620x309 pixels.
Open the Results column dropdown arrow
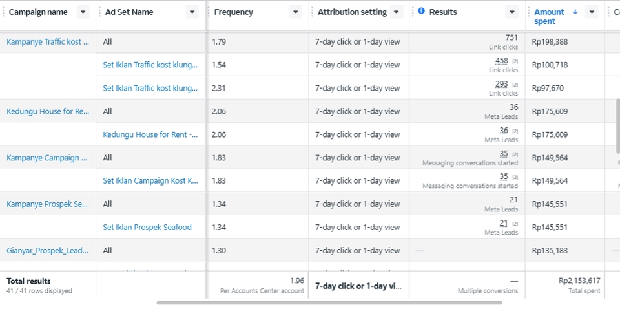[x=512, y=12]
